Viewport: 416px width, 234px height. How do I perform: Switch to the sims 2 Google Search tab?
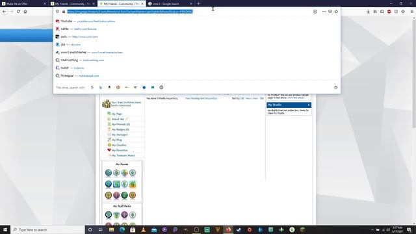(170, 4)
